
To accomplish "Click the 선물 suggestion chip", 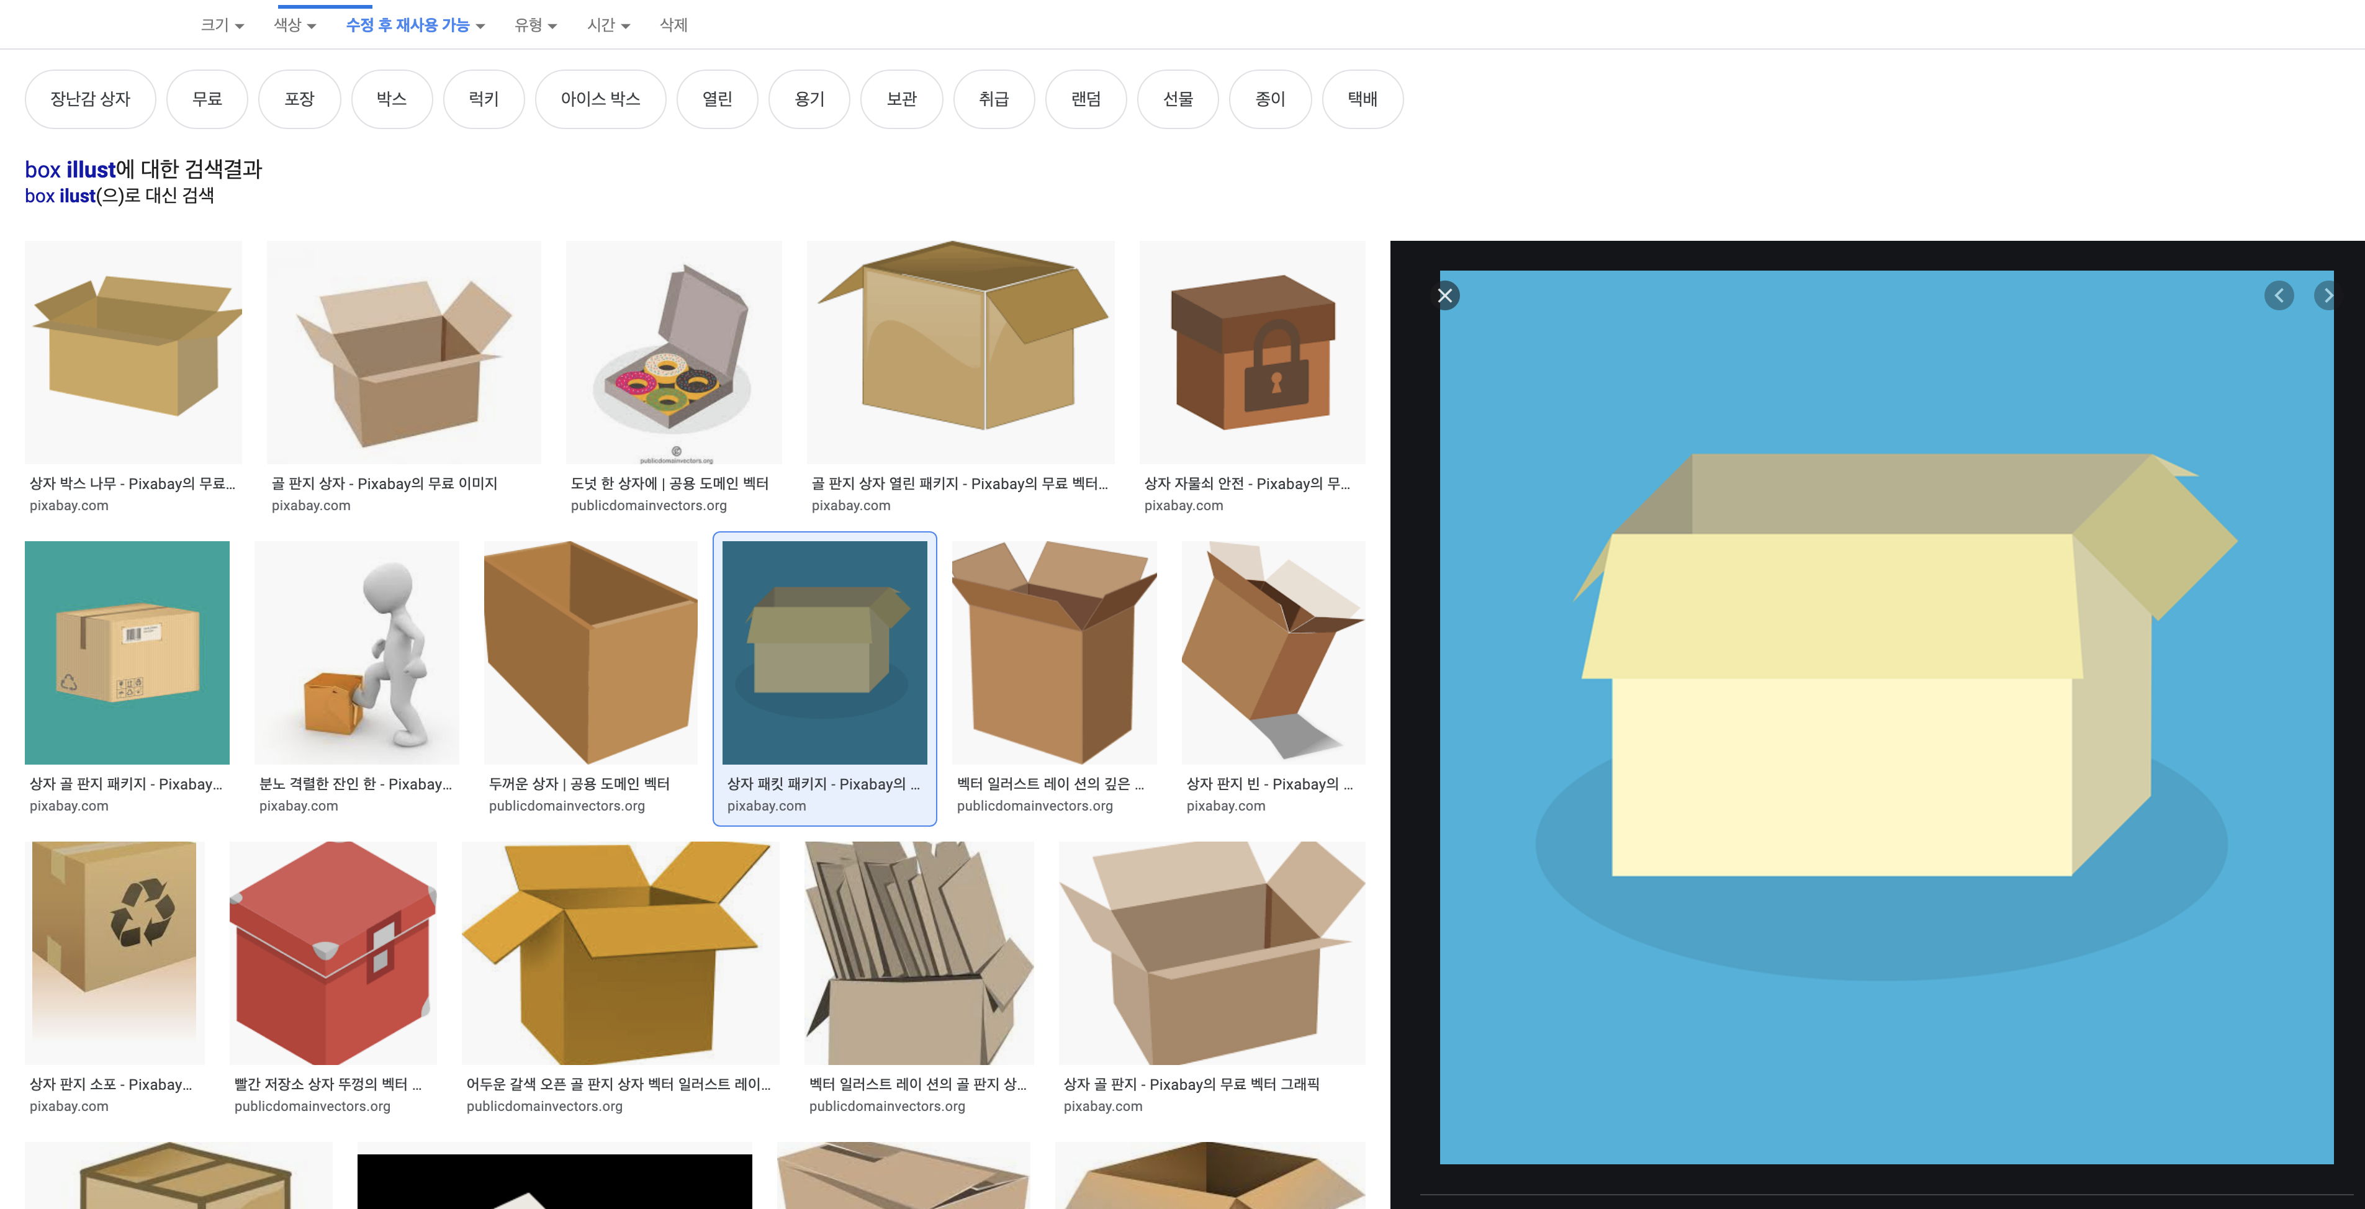I will [x=1178, y=99].
